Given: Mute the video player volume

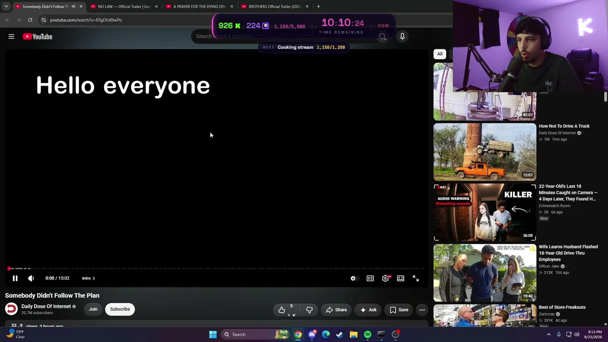Looking at the screenshot, I should coord(31,278).
